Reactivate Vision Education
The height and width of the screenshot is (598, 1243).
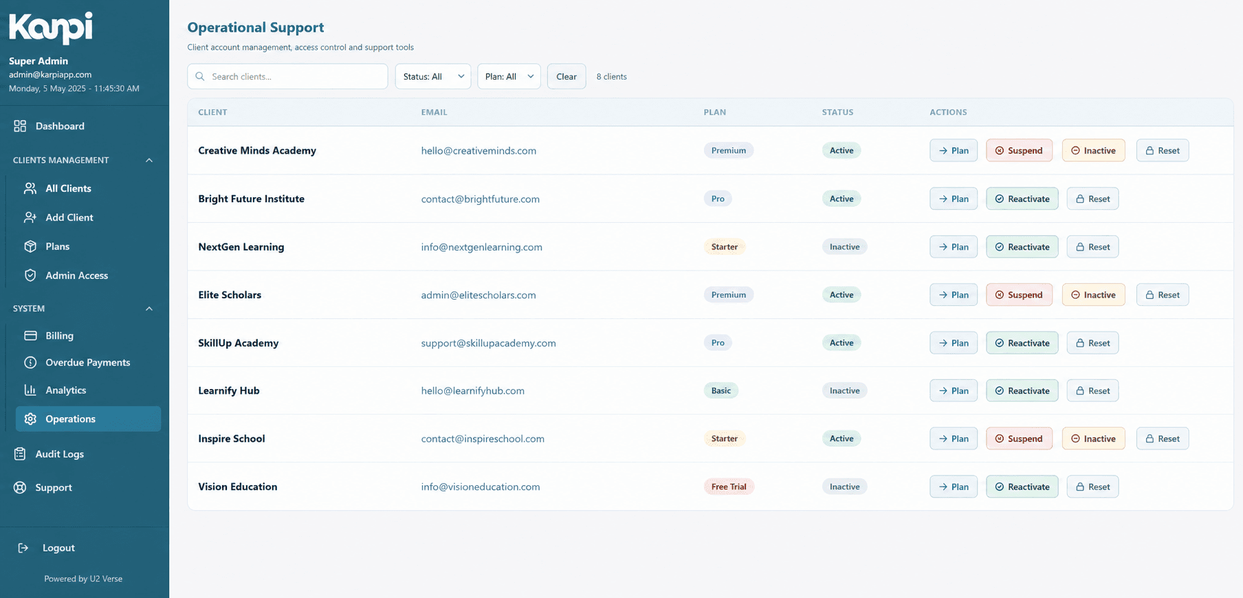[x=1022, y=487]
